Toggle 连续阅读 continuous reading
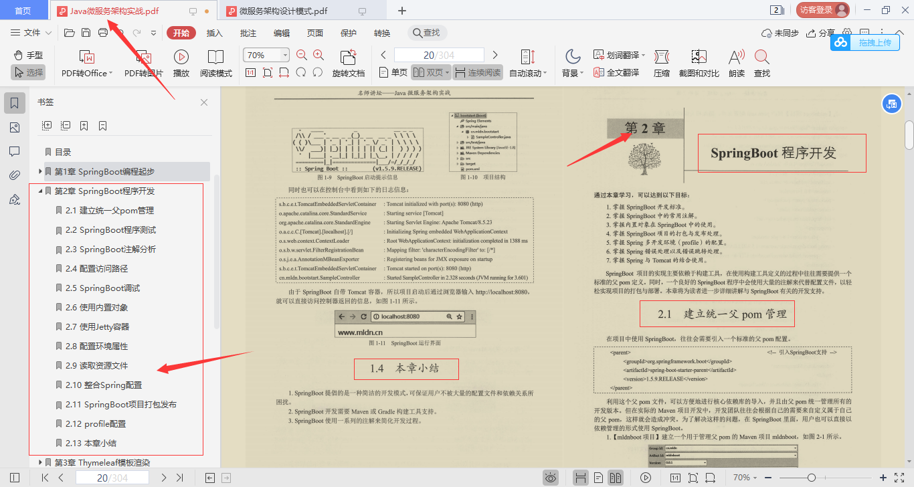The height and width of the screenshot is (487, 914). coord(478,72)
